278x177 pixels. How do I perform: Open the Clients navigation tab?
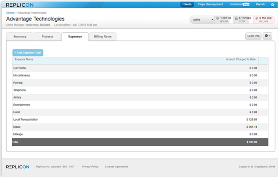coord(187,4)
